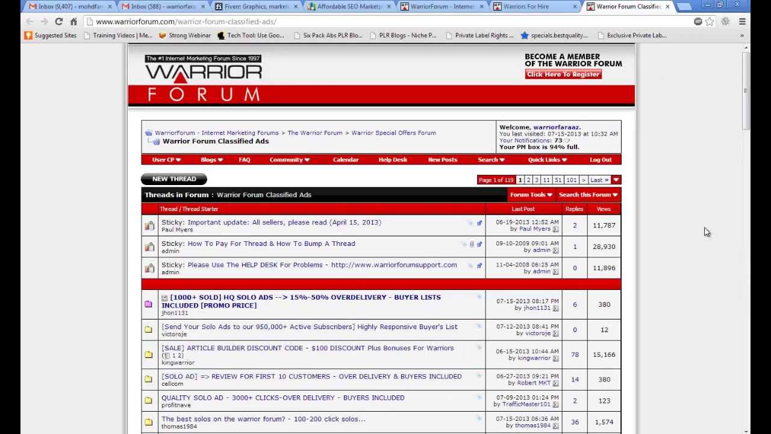Open the Chrome menu icon

coord(742,22)
